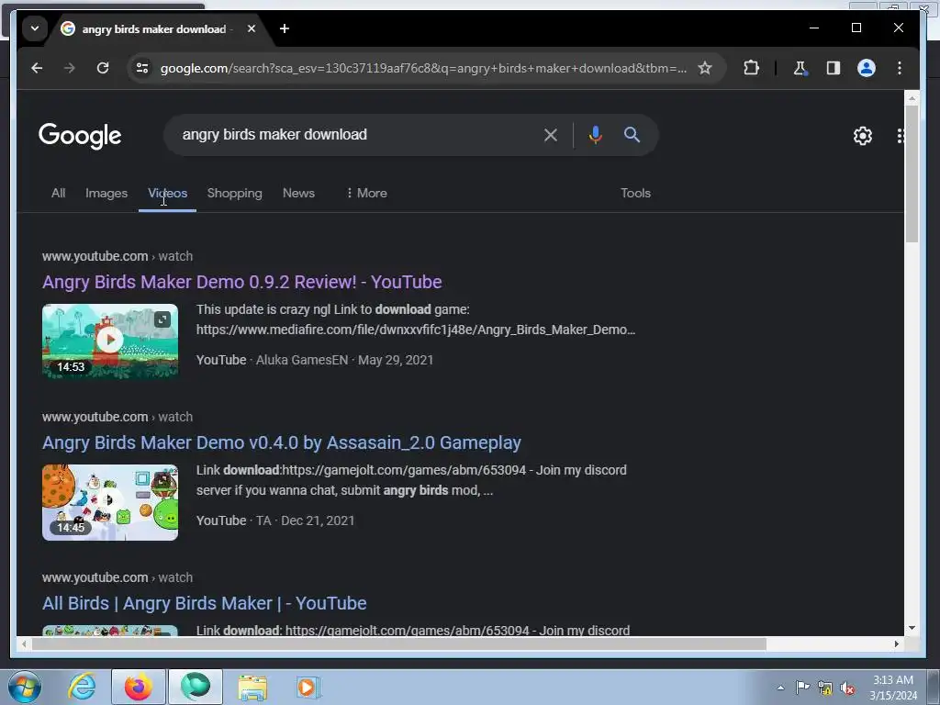Open the Action Center flag icon
The height and width of the screenshot is (705, 940).
[802, 688]
